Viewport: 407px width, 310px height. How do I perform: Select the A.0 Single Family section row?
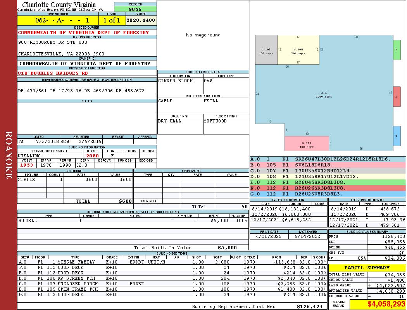pyautogui.click(x=172, y=262)
